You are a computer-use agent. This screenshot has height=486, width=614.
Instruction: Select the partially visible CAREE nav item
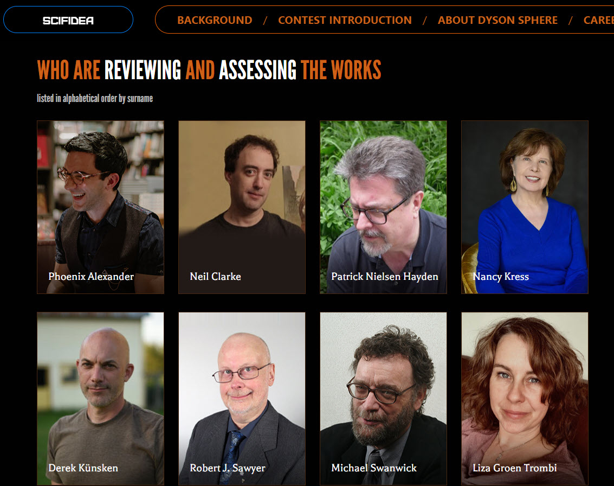click(x=598, y=20)
